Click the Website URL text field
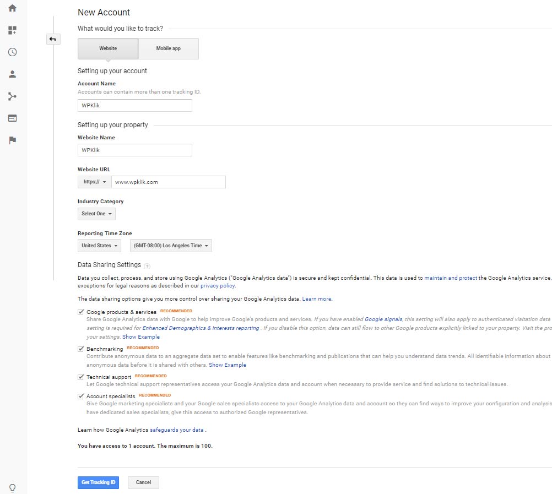Screen dimensions: 552x494 point(168,182)
